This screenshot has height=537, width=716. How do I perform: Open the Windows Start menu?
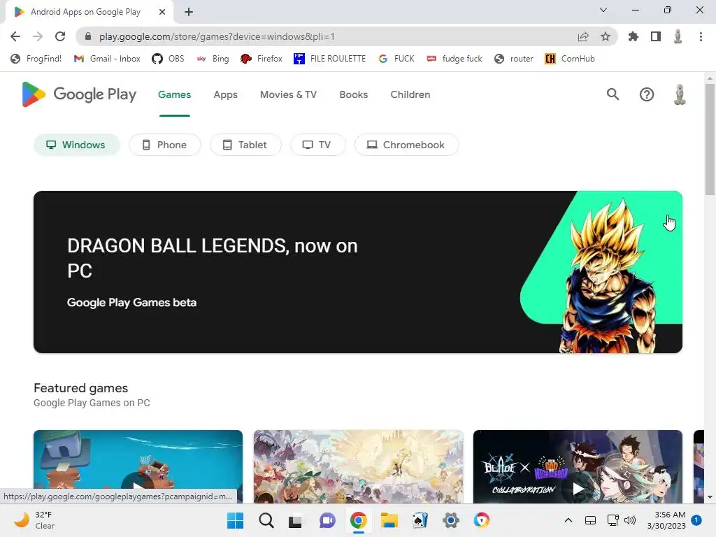coord(236,520)
